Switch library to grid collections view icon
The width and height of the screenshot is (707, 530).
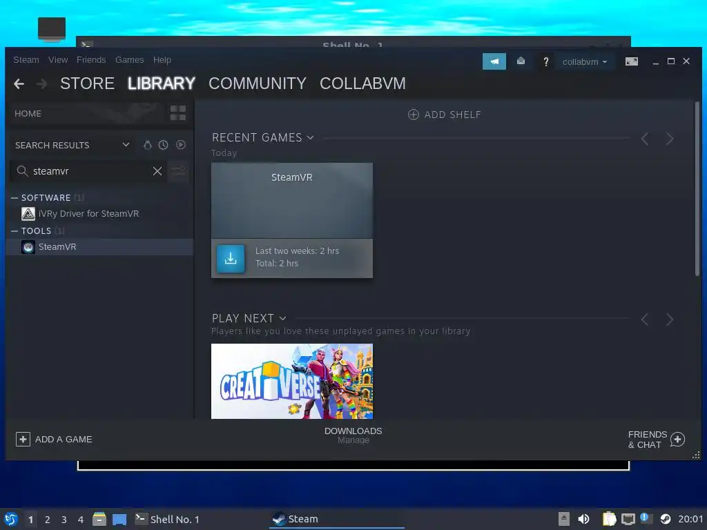178,113
